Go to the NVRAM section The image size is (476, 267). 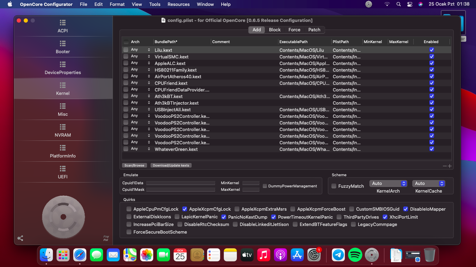tap(63, 130)
